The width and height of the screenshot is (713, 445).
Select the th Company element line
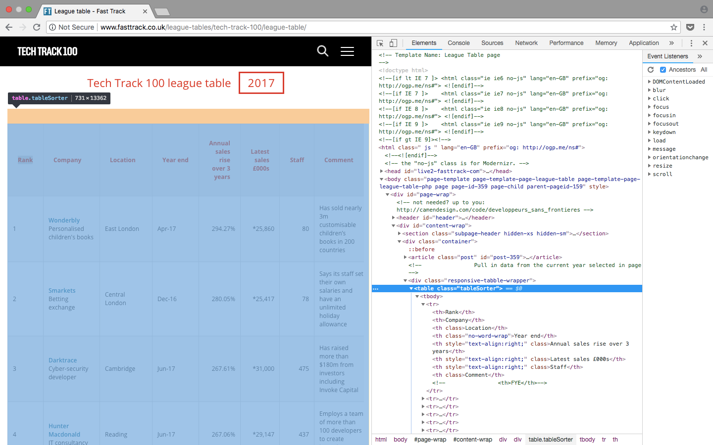(458, 320)
